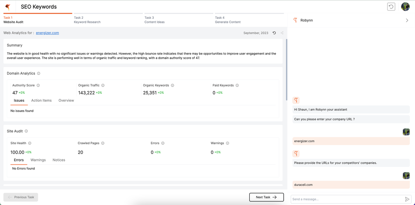Click the Previous Task button
This screenshot has height=205, width=415.
21,197
